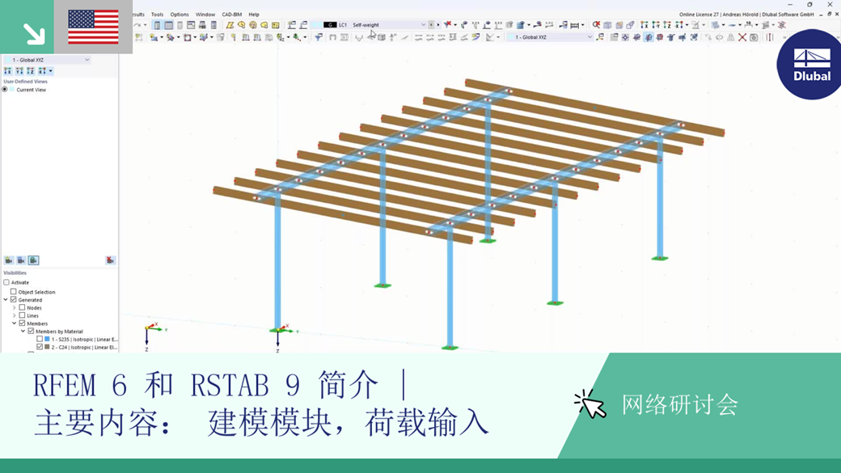This screenshot has height=473, width=841.
Task: Toggle the Generated checkbox
Action: (x=14, y=300)
